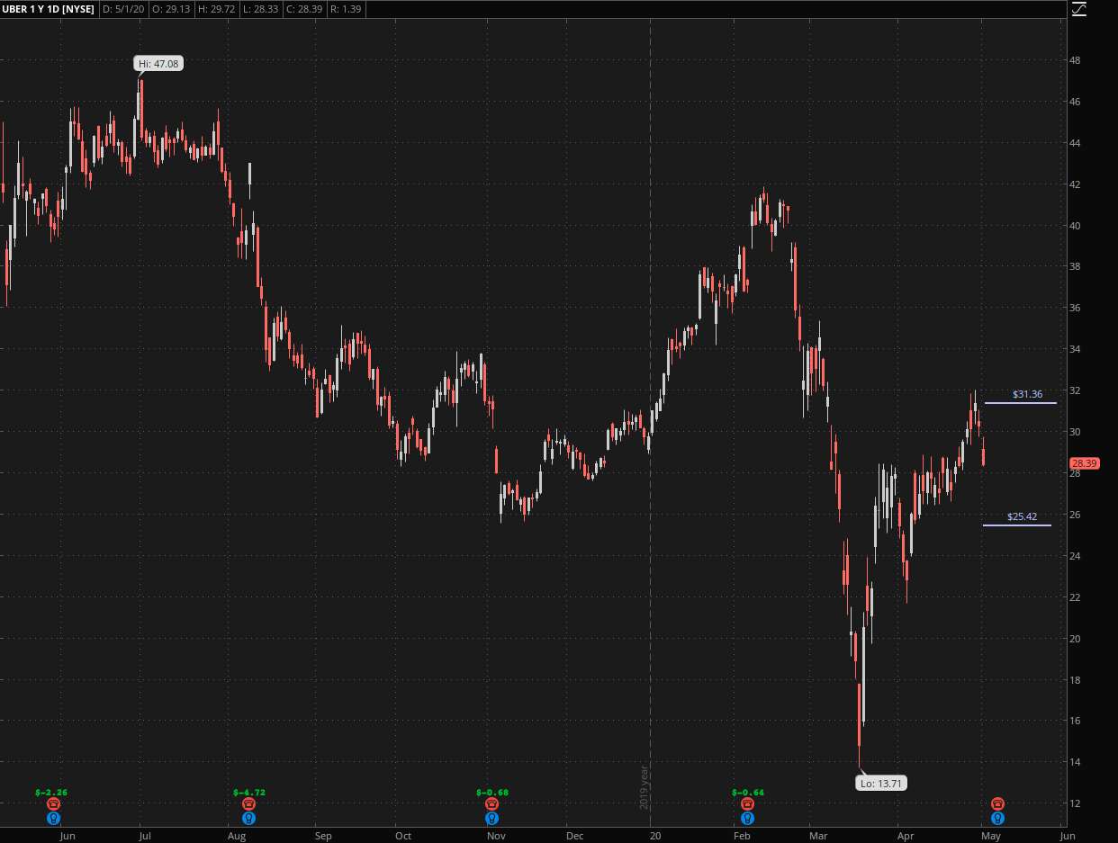The width and height of the screenshot is (1118, 843).
Task: Click the red phone icon above May
Action: [997, 803]
